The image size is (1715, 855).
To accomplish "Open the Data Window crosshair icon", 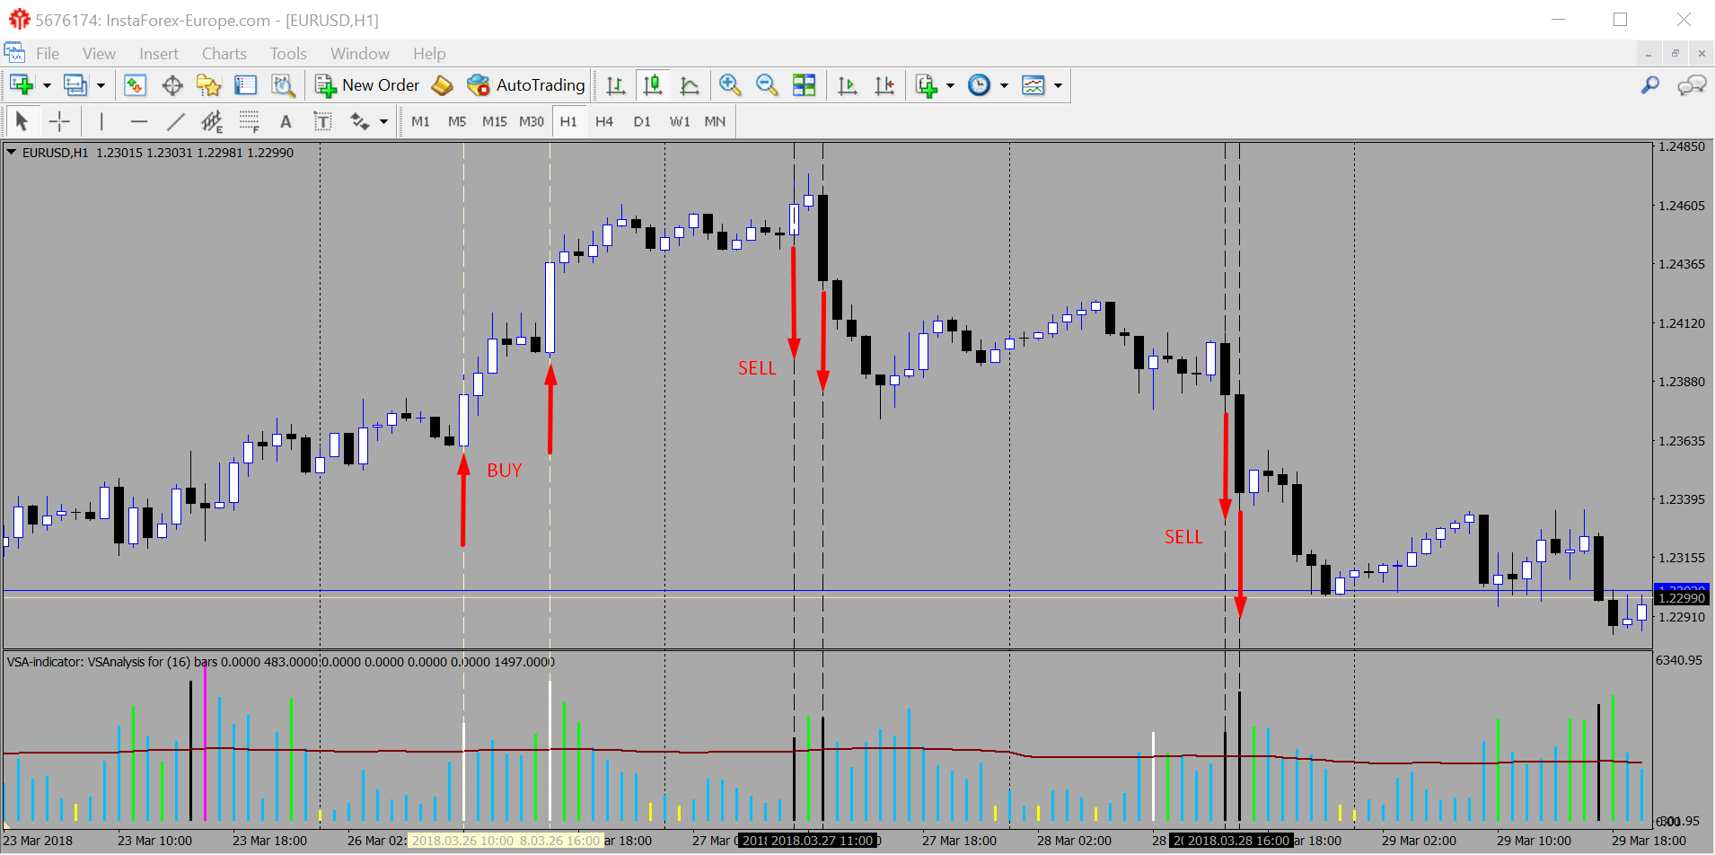I will 172,85.
